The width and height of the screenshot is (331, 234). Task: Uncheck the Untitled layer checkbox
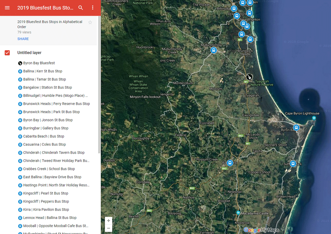pos(7,53)
